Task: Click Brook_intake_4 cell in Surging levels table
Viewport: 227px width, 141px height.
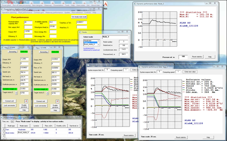Action: (24, 133)
